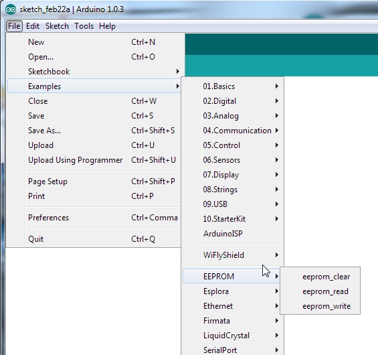This screenshot has height=355, width=378.
Task: Open Preferences from File menu
Action: [x=94, y=218]
